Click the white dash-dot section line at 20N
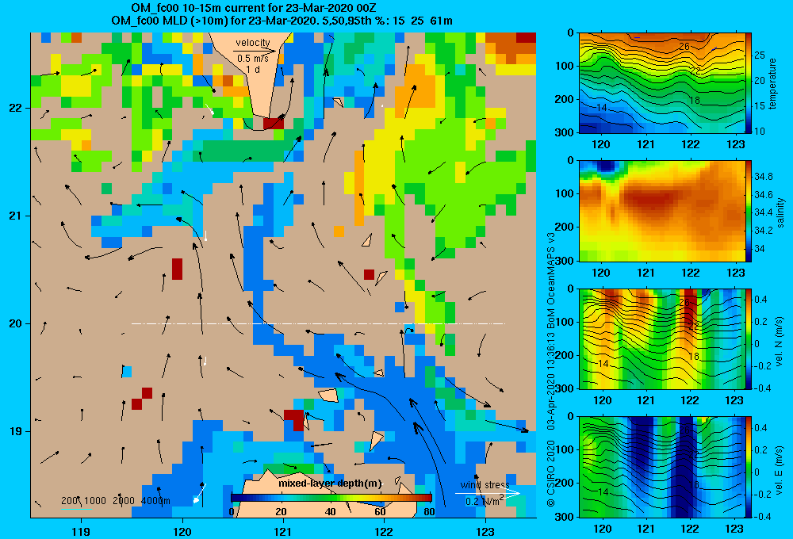The width and height of the screenshot is (793, 539). coord(318,323)
